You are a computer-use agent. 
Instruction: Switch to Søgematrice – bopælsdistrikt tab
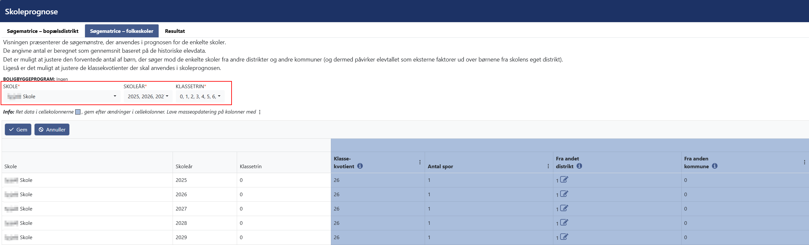point(43,31)
